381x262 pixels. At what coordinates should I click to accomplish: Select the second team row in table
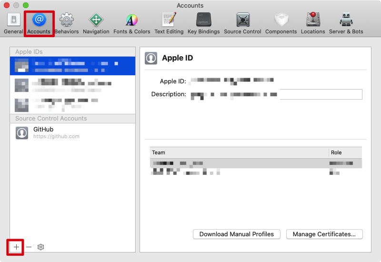(x=256, y=173)
